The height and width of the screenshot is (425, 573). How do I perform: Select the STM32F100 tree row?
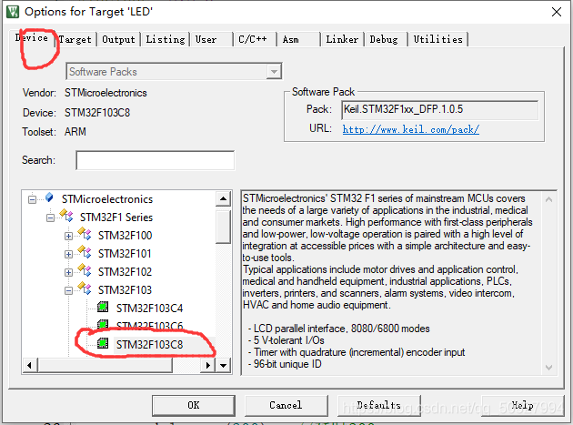125,236
